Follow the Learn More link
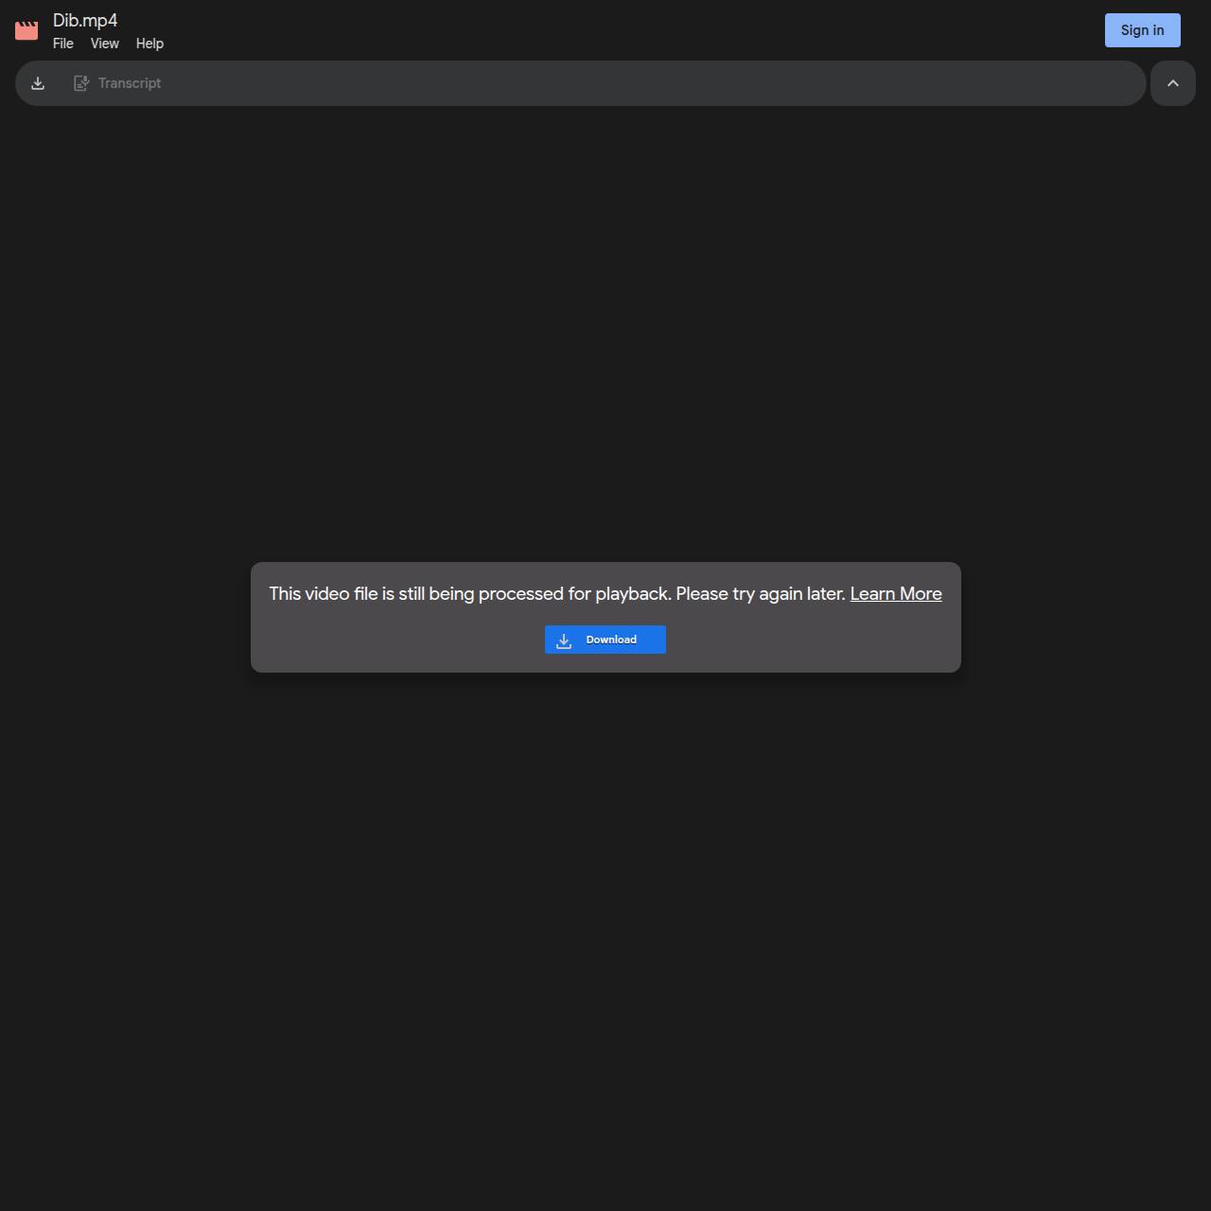 click(895, 594)
